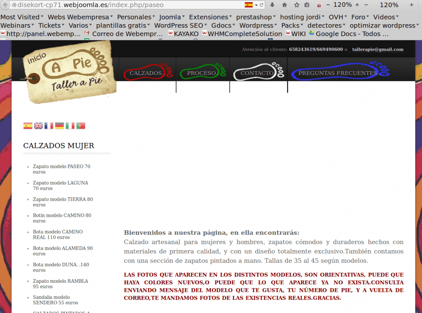Open the PROCESO menu item
The image size is (422, 313).
point(203,72)
